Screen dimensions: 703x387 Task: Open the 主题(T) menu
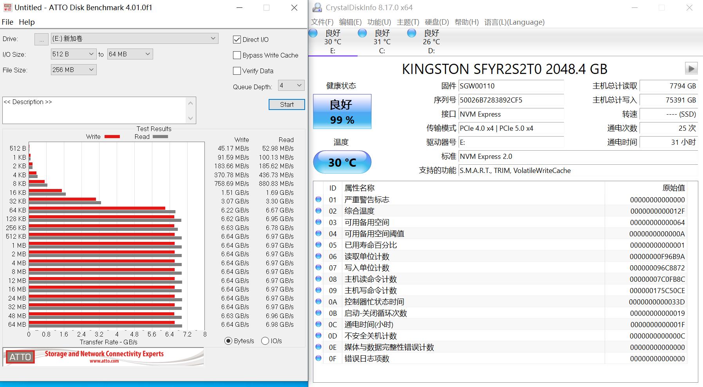(x=408, y=22)
